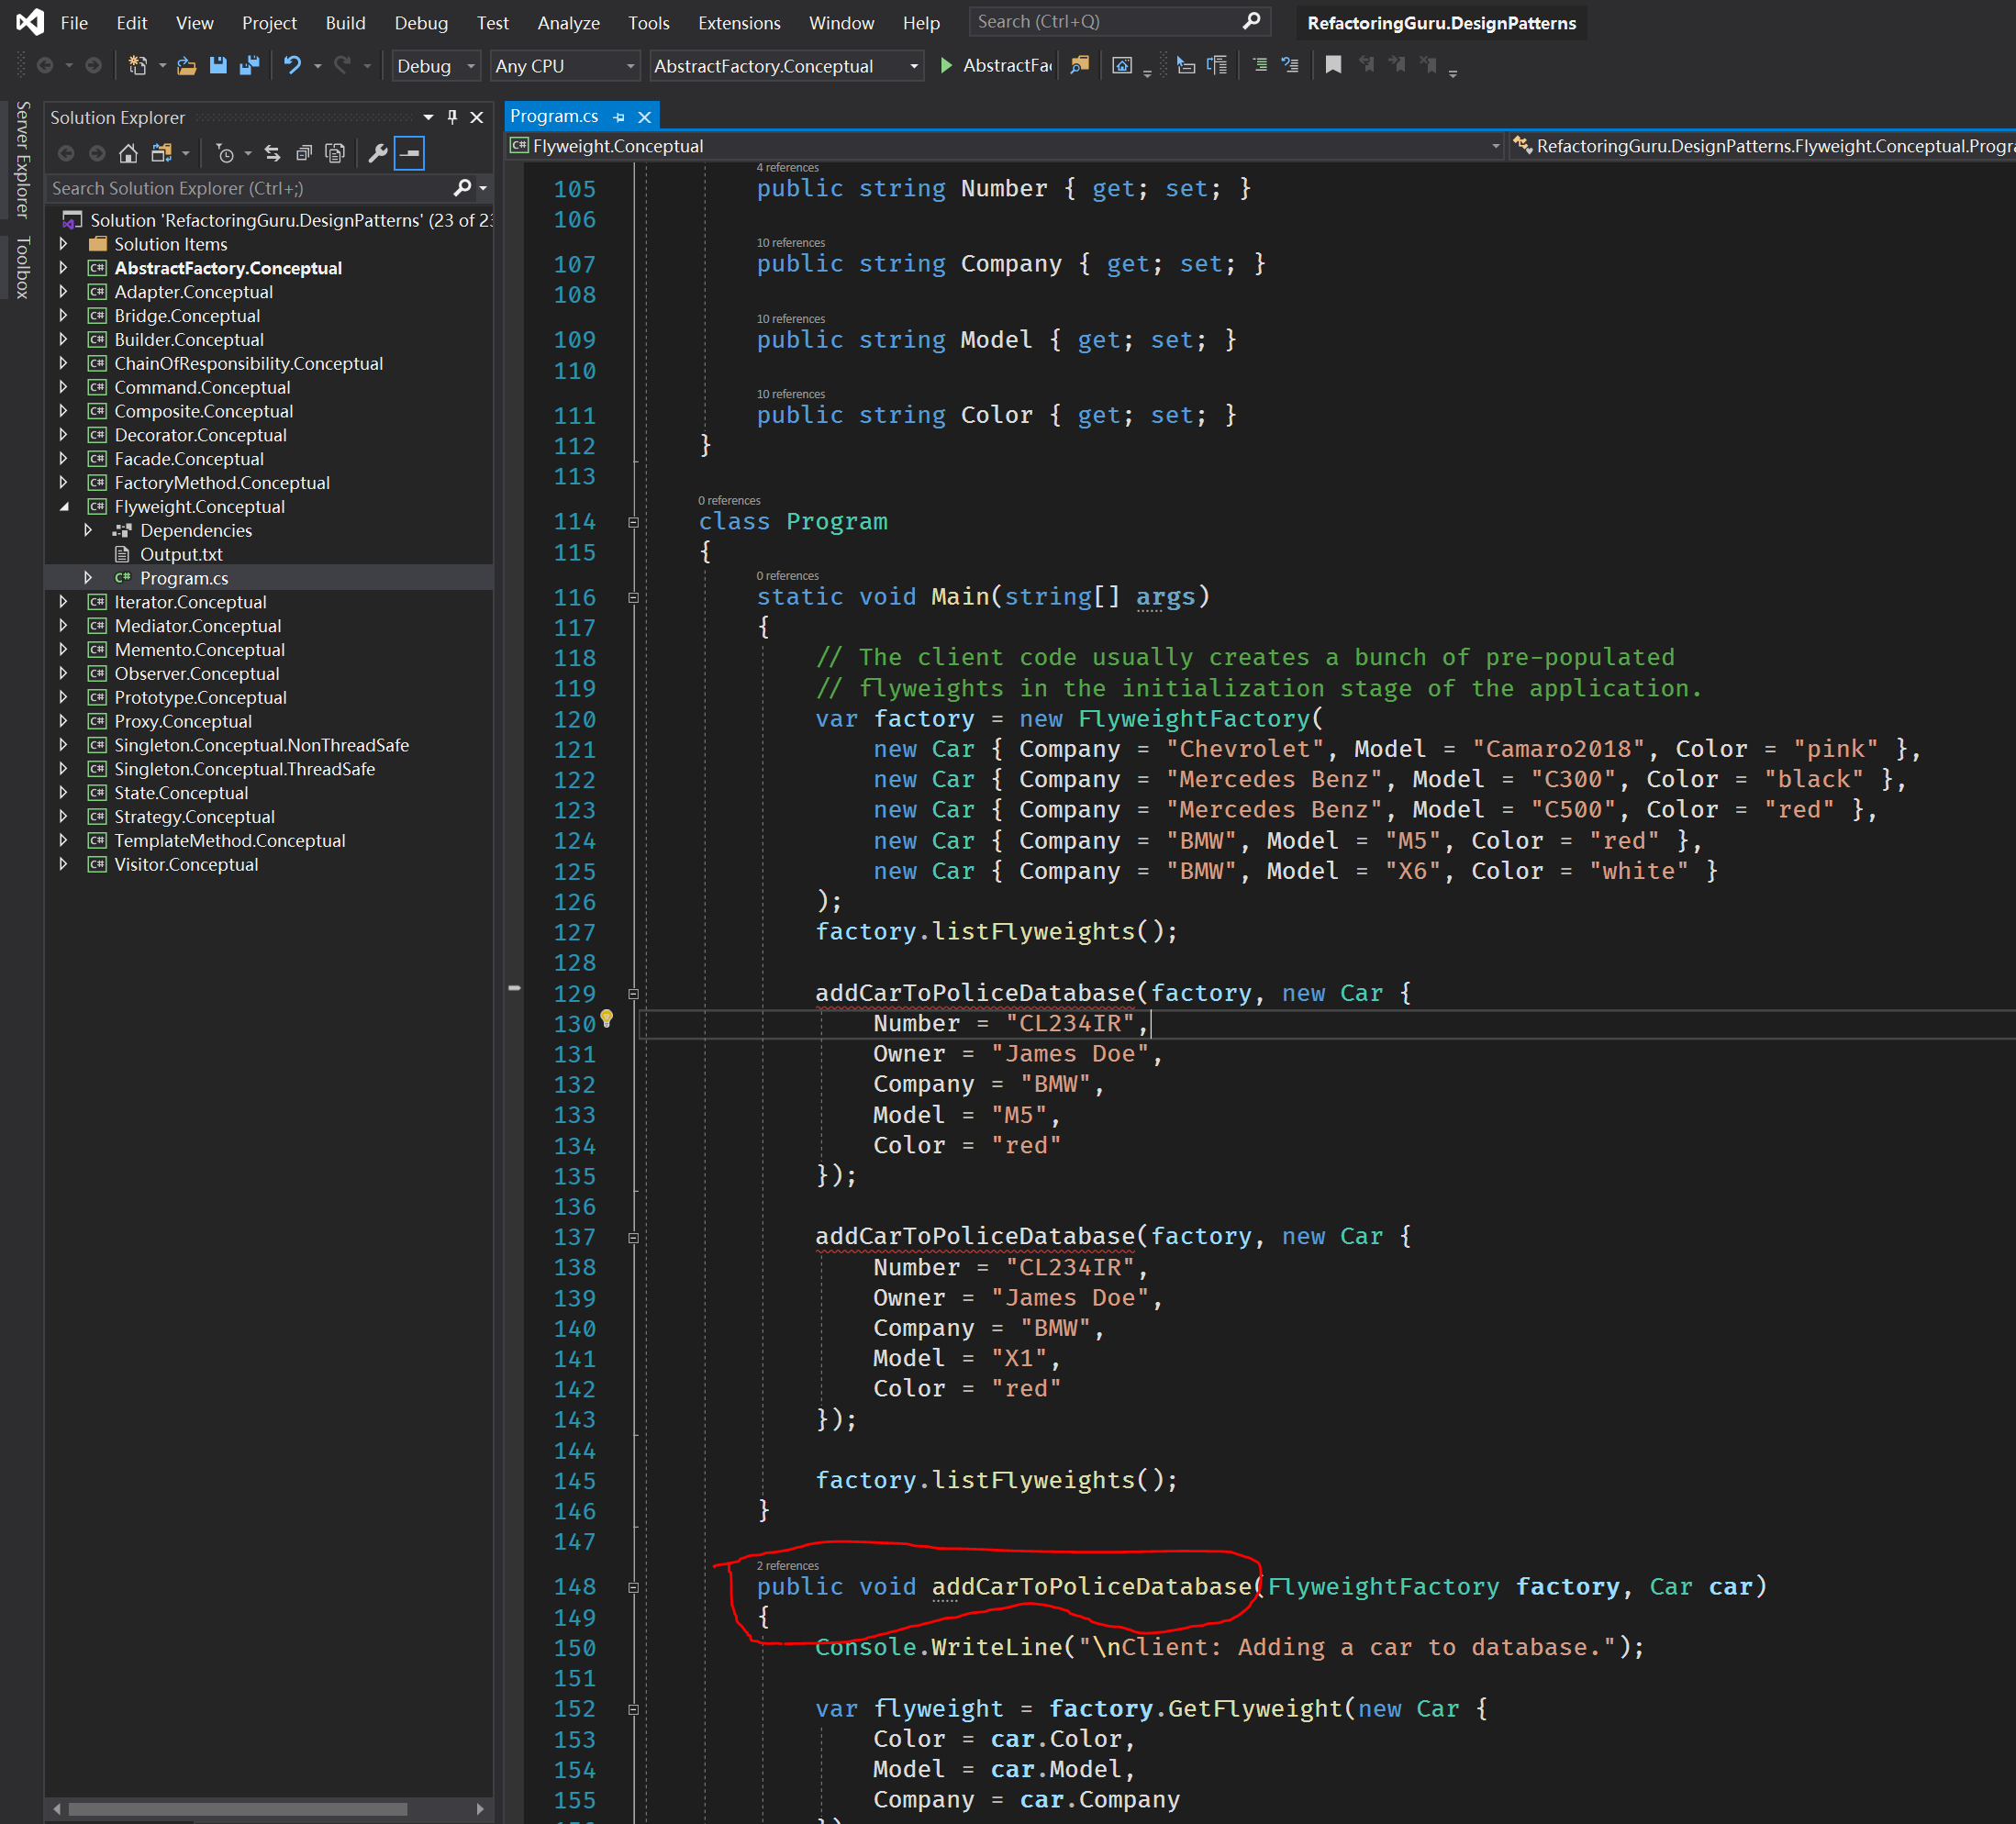
Task: Expand the Solution Items folder
Action: [64, 244]
